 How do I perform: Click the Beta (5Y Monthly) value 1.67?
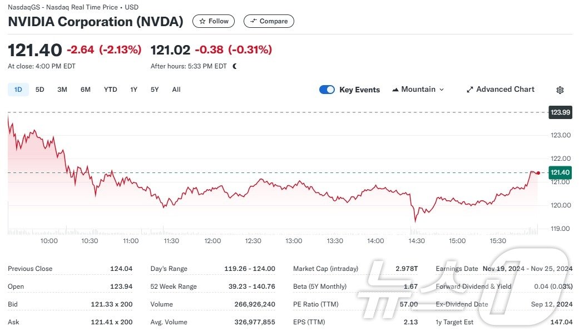(410, 286)
